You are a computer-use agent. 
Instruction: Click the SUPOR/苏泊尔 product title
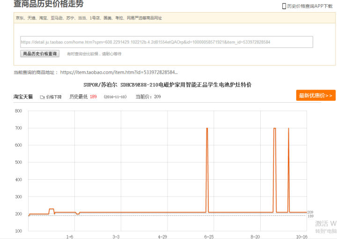tap(167, 85)
